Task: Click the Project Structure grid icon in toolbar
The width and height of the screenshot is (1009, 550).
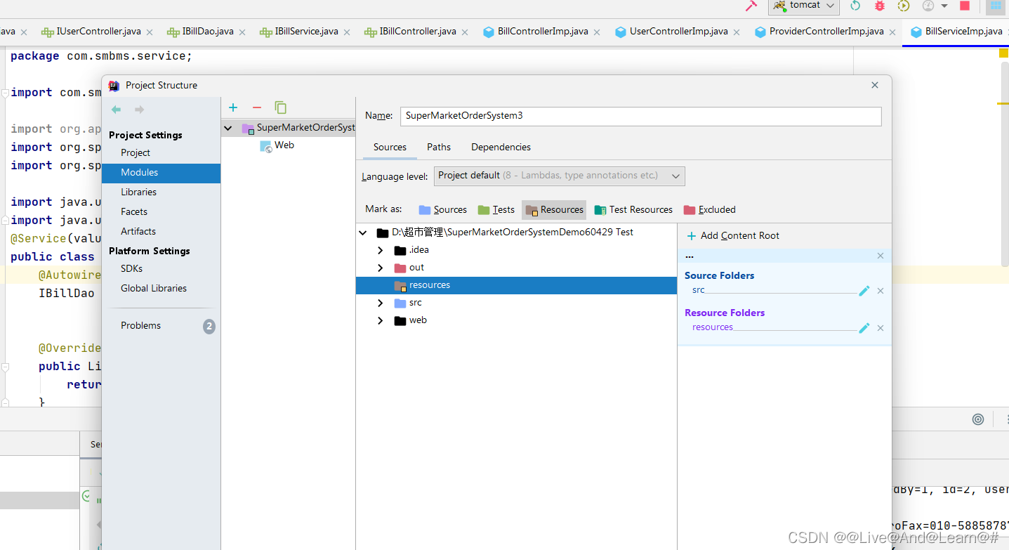Action: point(996,6)
